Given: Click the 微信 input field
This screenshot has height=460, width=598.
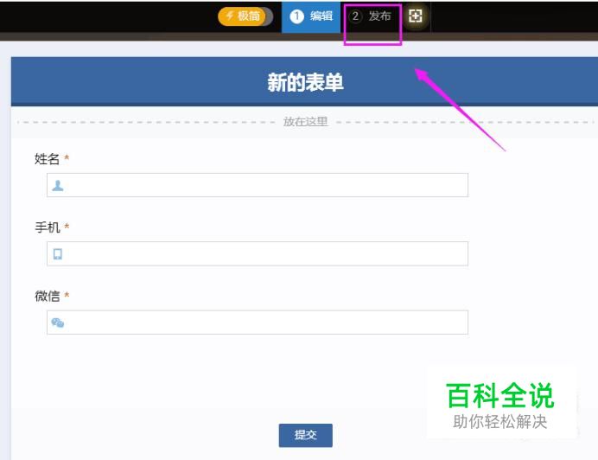Looking at the screenshot, I should coord(258,323).
